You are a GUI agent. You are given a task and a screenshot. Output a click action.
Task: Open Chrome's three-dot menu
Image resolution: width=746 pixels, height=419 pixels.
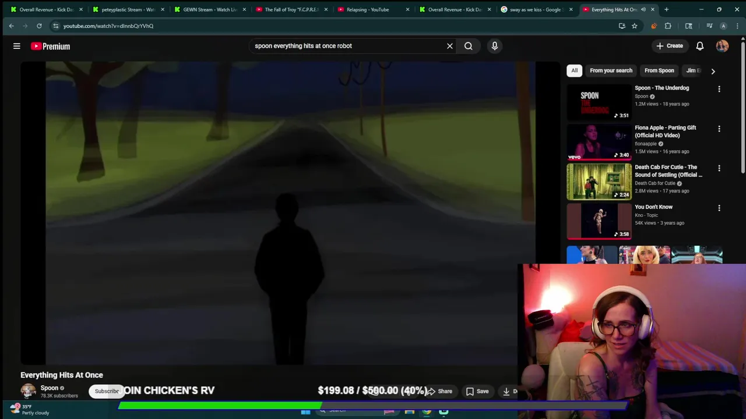tap(737, 26)
